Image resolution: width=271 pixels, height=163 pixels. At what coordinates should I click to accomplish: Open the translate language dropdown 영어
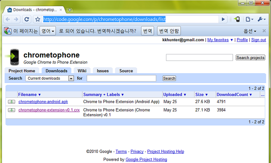click(x=48, y=31)
